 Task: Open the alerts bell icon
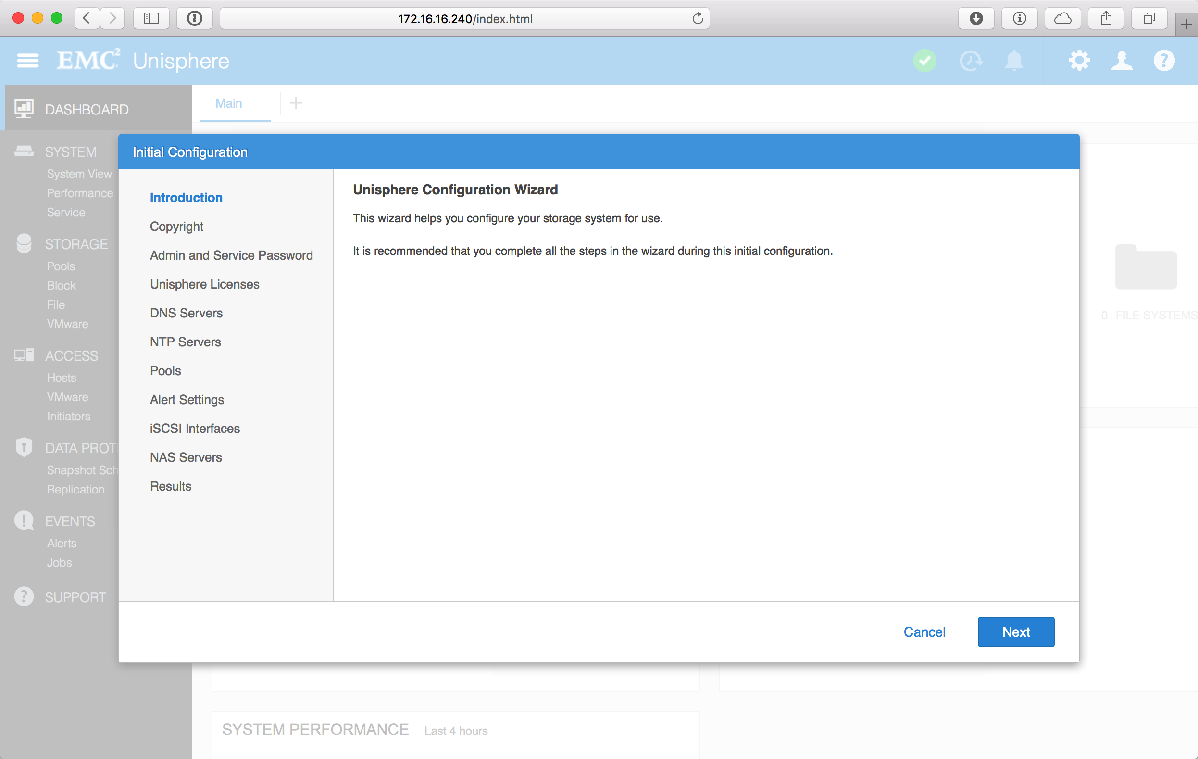tap(1014, 61)
